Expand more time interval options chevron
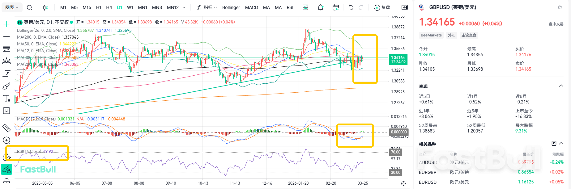Image resolution: width=571 pixels, height=189 pixels. [x=185, y=7]
